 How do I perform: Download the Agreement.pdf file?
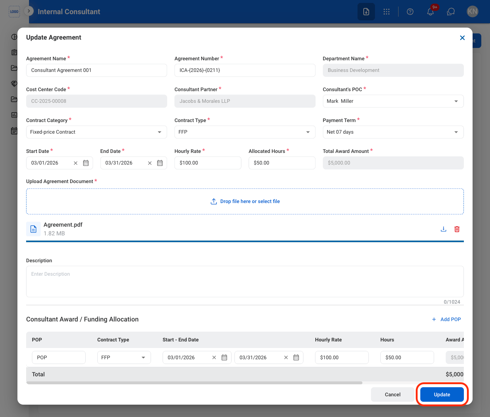click(x=443, y=229)
